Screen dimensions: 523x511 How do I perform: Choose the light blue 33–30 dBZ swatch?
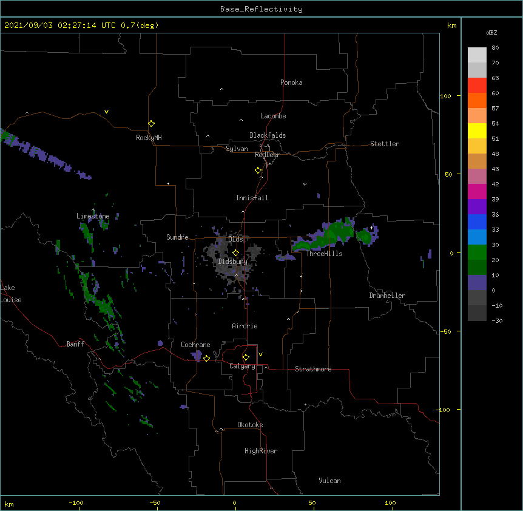pos(477,237)
